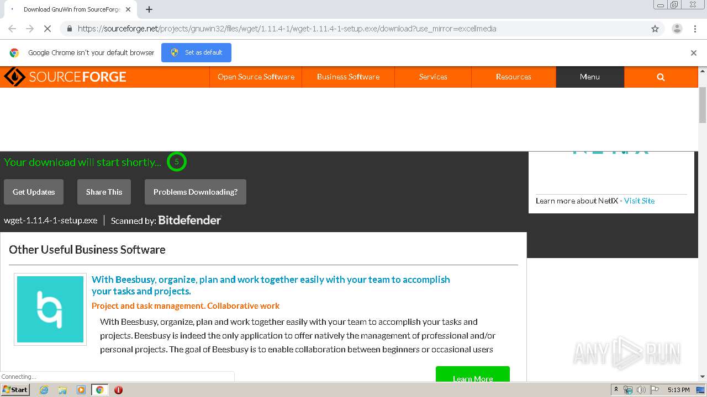Stop loading the page
The width and height of the screenshot is (707, 397).
pos(48,29)
